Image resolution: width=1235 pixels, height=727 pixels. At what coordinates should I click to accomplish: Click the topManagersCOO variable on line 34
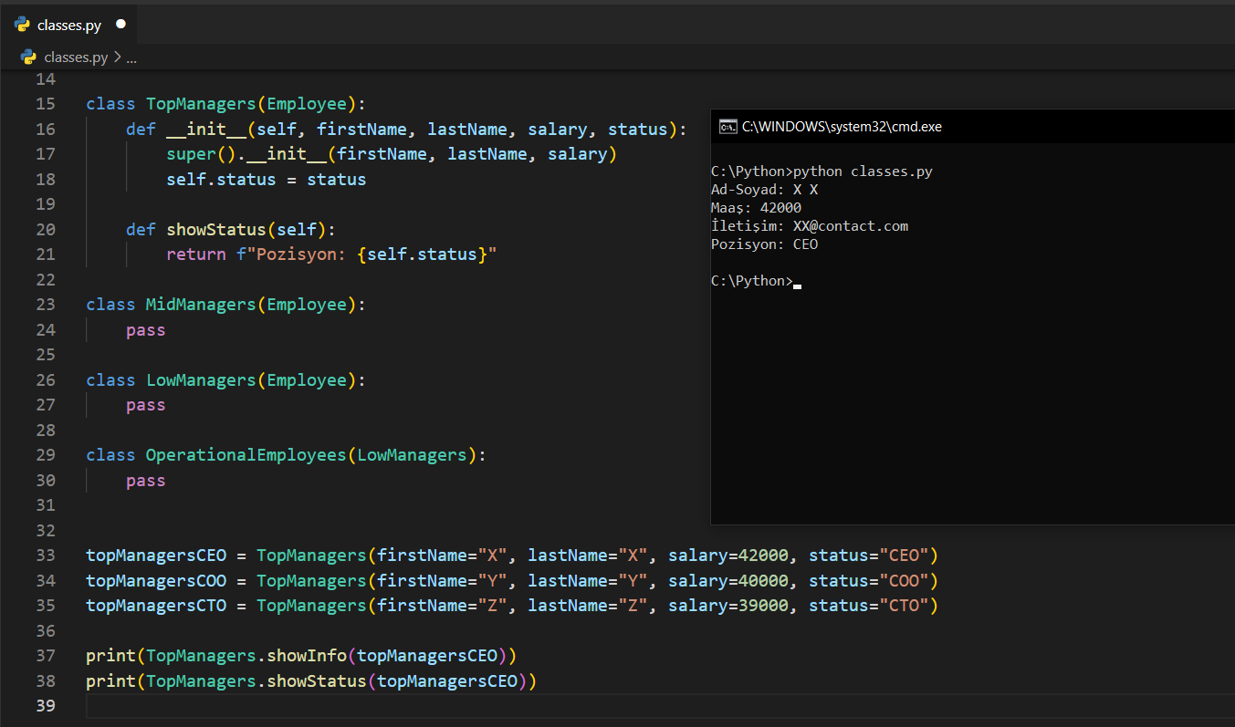(x=156, y=581)
